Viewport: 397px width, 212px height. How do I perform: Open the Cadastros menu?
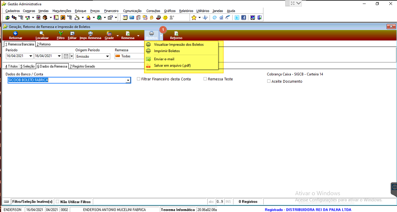pyautogui.click(x=13, y=11)
